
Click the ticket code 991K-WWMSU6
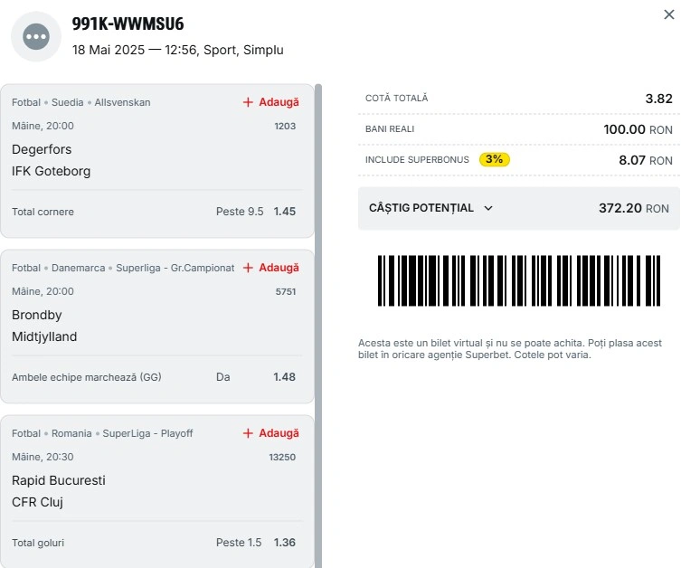pos(128,24)
